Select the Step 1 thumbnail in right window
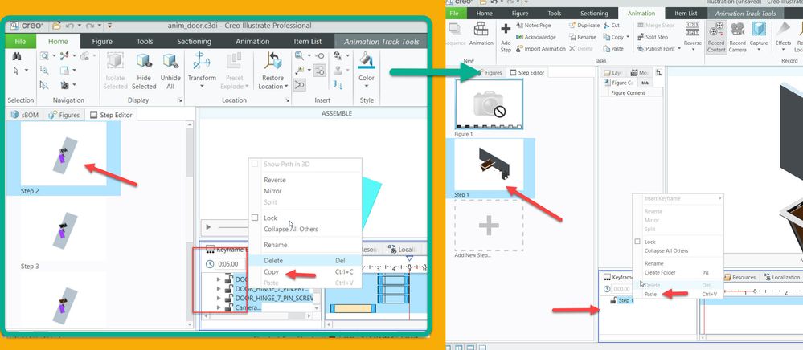This screenshot has height=350, width=803. pyautogui.click(x=489, y=165)
